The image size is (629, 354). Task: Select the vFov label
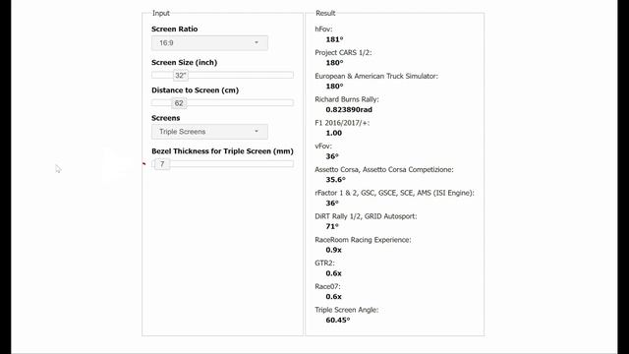[323, 147]
